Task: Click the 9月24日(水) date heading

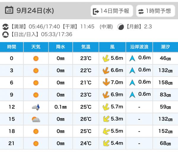Action: tap(35, 11)
